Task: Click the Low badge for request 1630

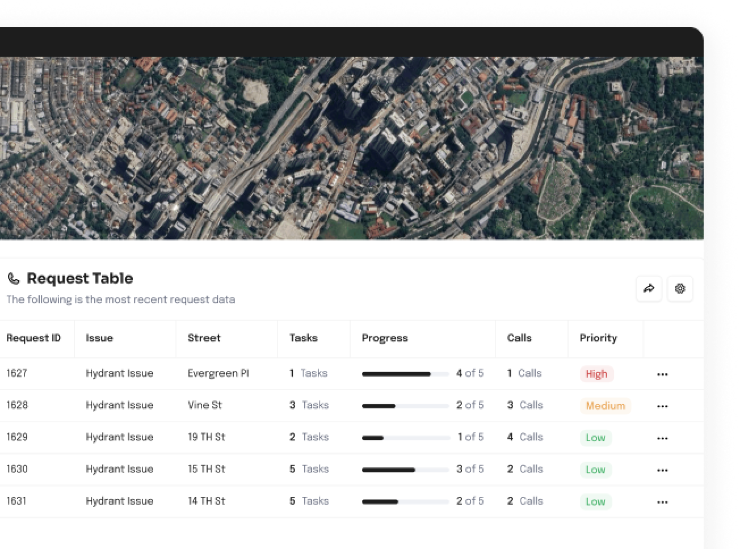Action: [595, 470]
